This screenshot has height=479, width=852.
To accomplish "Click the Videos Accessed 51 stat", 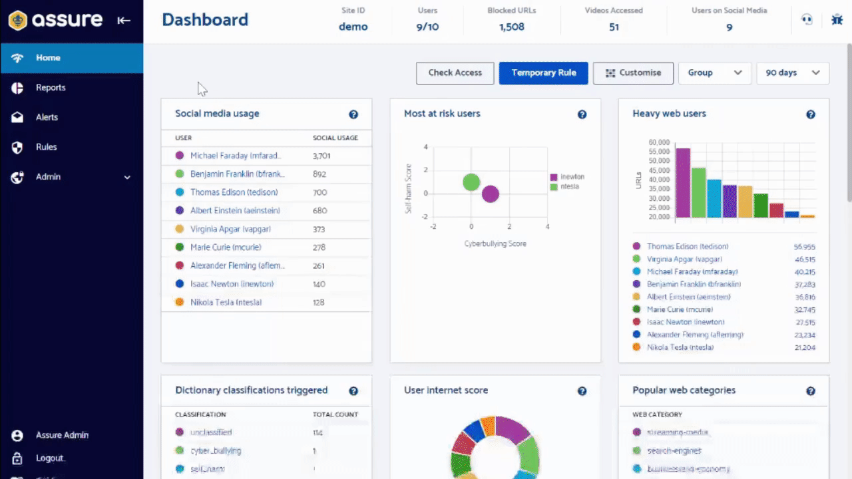I will click(614, 20).
